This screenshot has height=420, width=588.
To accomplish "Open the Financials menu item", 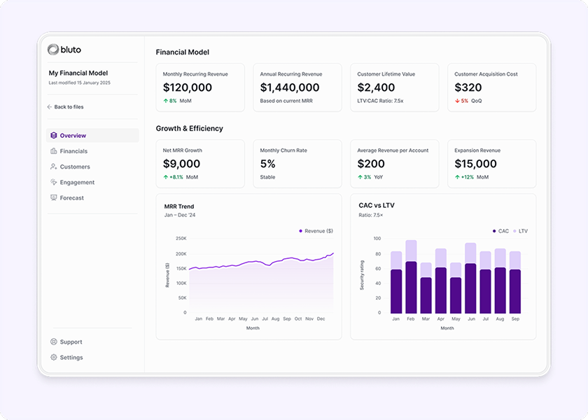I will pyautogui.click(x=73, y=151).
